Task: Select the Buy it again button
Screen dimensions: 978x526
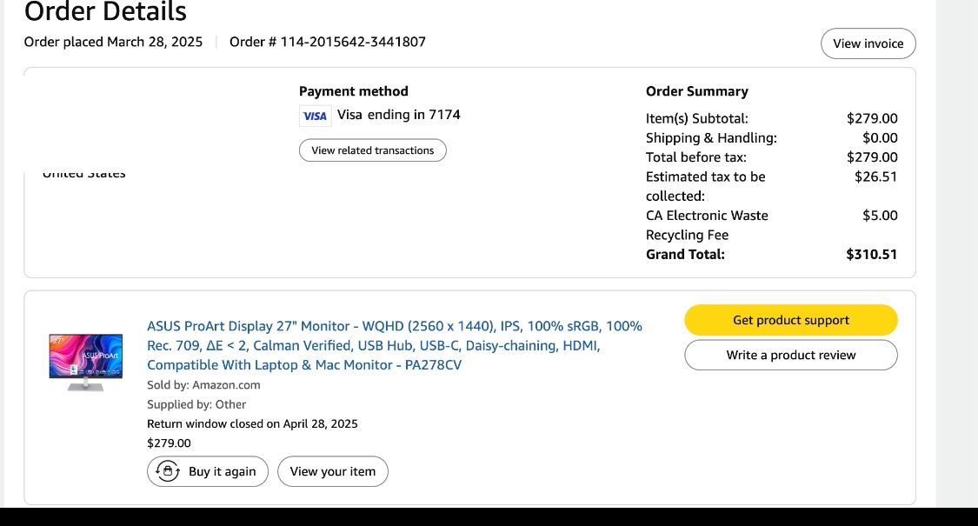Action: 207,471
